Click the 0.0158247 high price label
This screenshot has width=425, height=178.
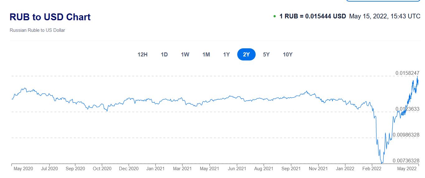[x=407, y=73]
